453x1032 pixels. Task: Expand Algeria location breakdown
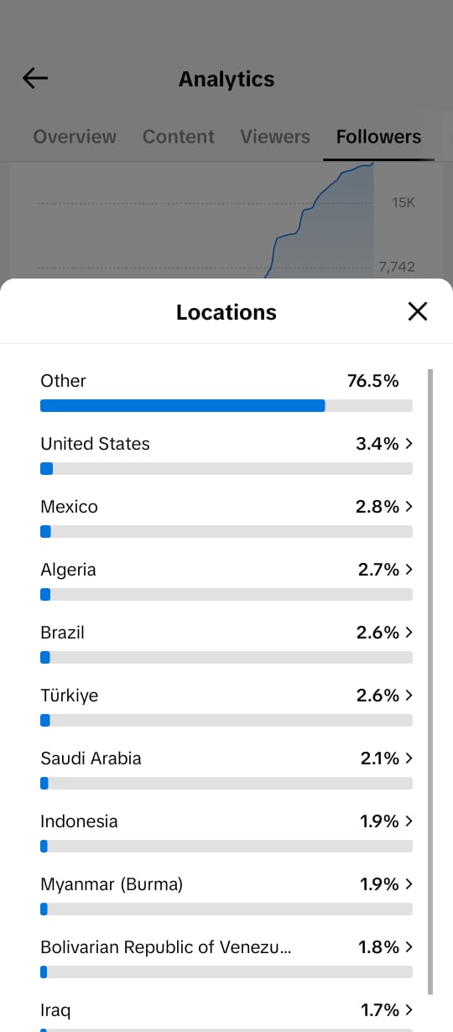(x=409, y=570)
